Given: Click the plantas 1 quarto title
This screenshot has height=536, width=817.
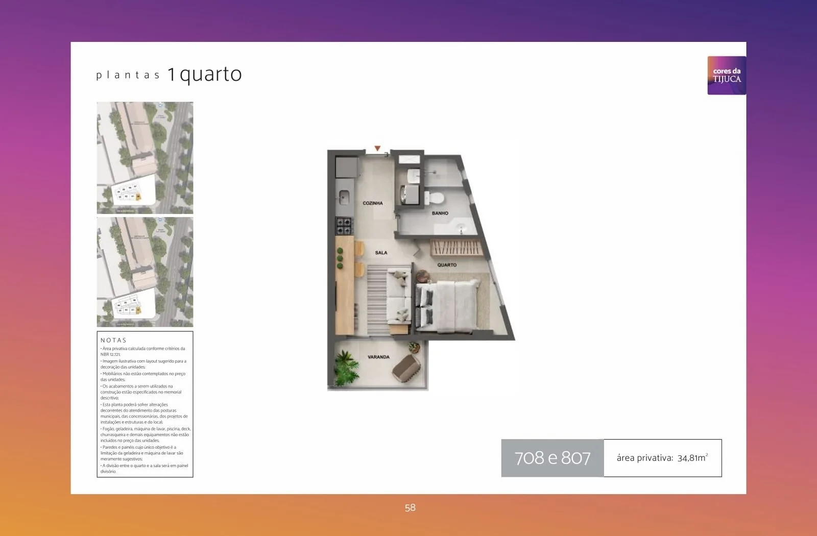Looking at the screenshot, I should pyautogui.click(x=169, y=75).
